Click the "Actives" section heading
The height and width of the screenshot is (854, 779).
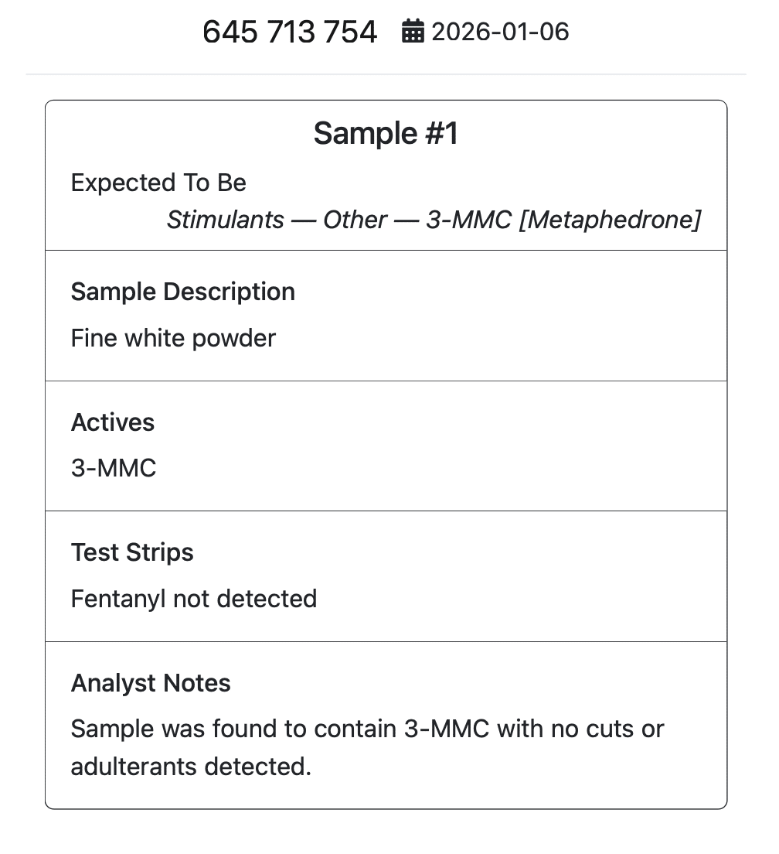[x=113, y=422]
